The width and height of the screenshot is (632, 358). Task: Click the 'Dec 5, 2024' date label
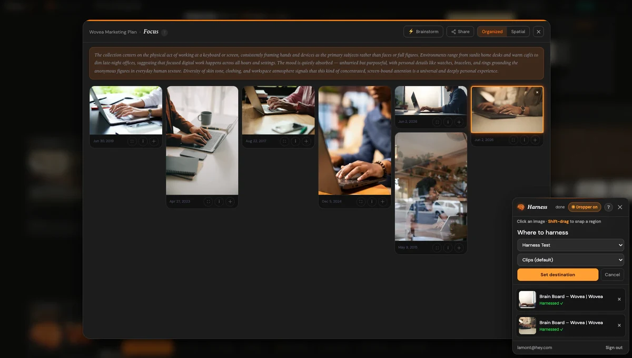pyautogui.click(x=332, y=202)
